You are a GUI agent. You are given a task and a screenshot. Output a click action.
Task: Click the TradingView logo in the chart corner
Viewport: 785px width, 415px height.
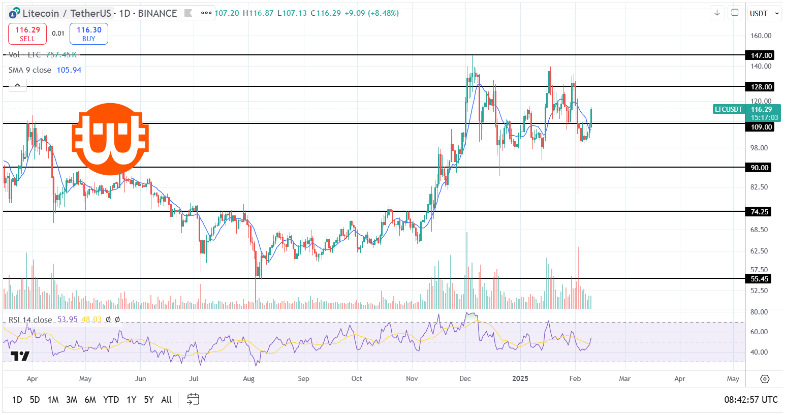[x=20, y=356]
